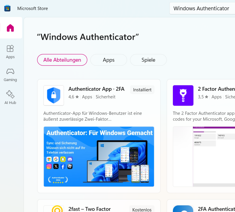The width and height of the screenshot is (235, 212).
Task: Open the 2 Factor Authenticator title
Action: pos(216,89)
